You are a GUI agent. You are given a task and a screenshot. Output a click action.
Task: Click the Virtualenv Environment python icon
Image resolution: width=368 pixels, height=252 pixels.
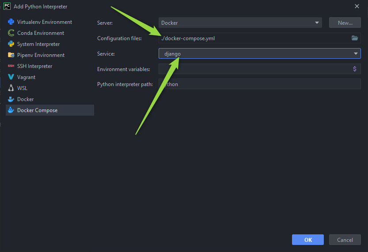11,22
